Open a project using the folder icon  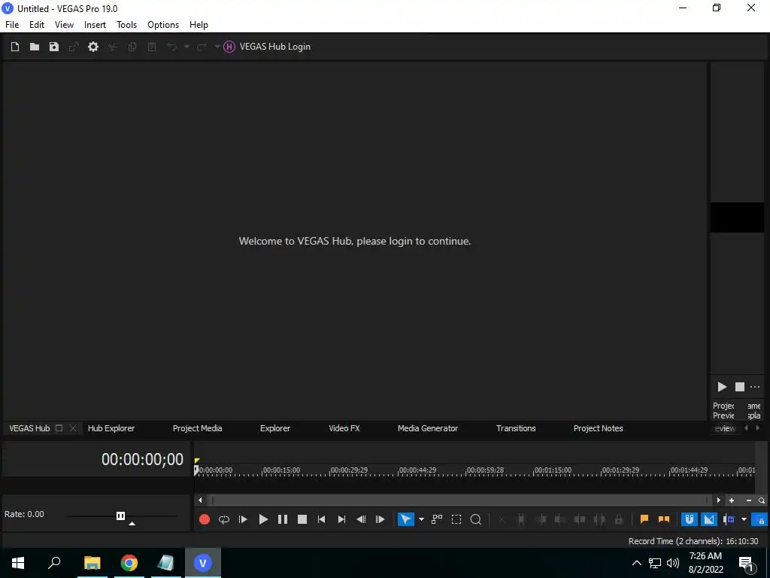click(x=35, y=47)
